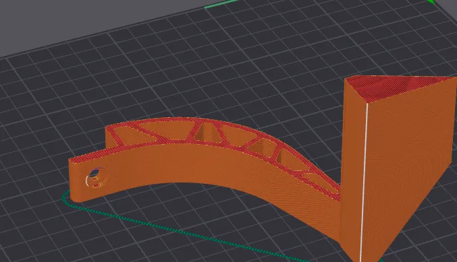Click the green marker on the plate's back edge

(221, 4)
